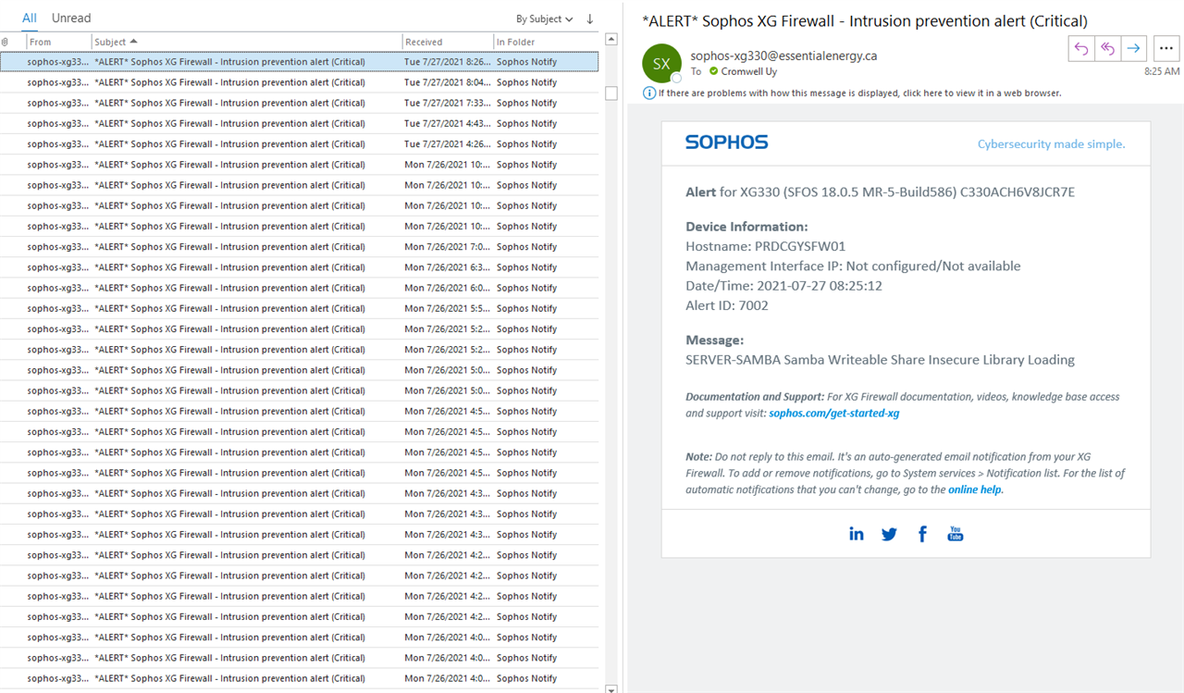The height and width of the screenshot is (693, 1184).
Task: Forward this alert message
Action: pos(1134,48)
